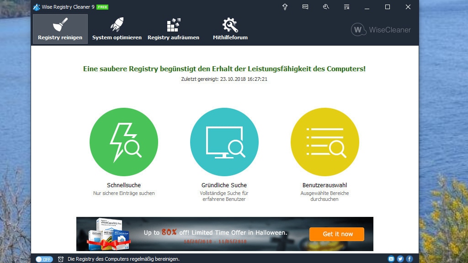Start the teal Gründliche Suche scan
This screenshot has height=263, width=468.
point(224,142)
